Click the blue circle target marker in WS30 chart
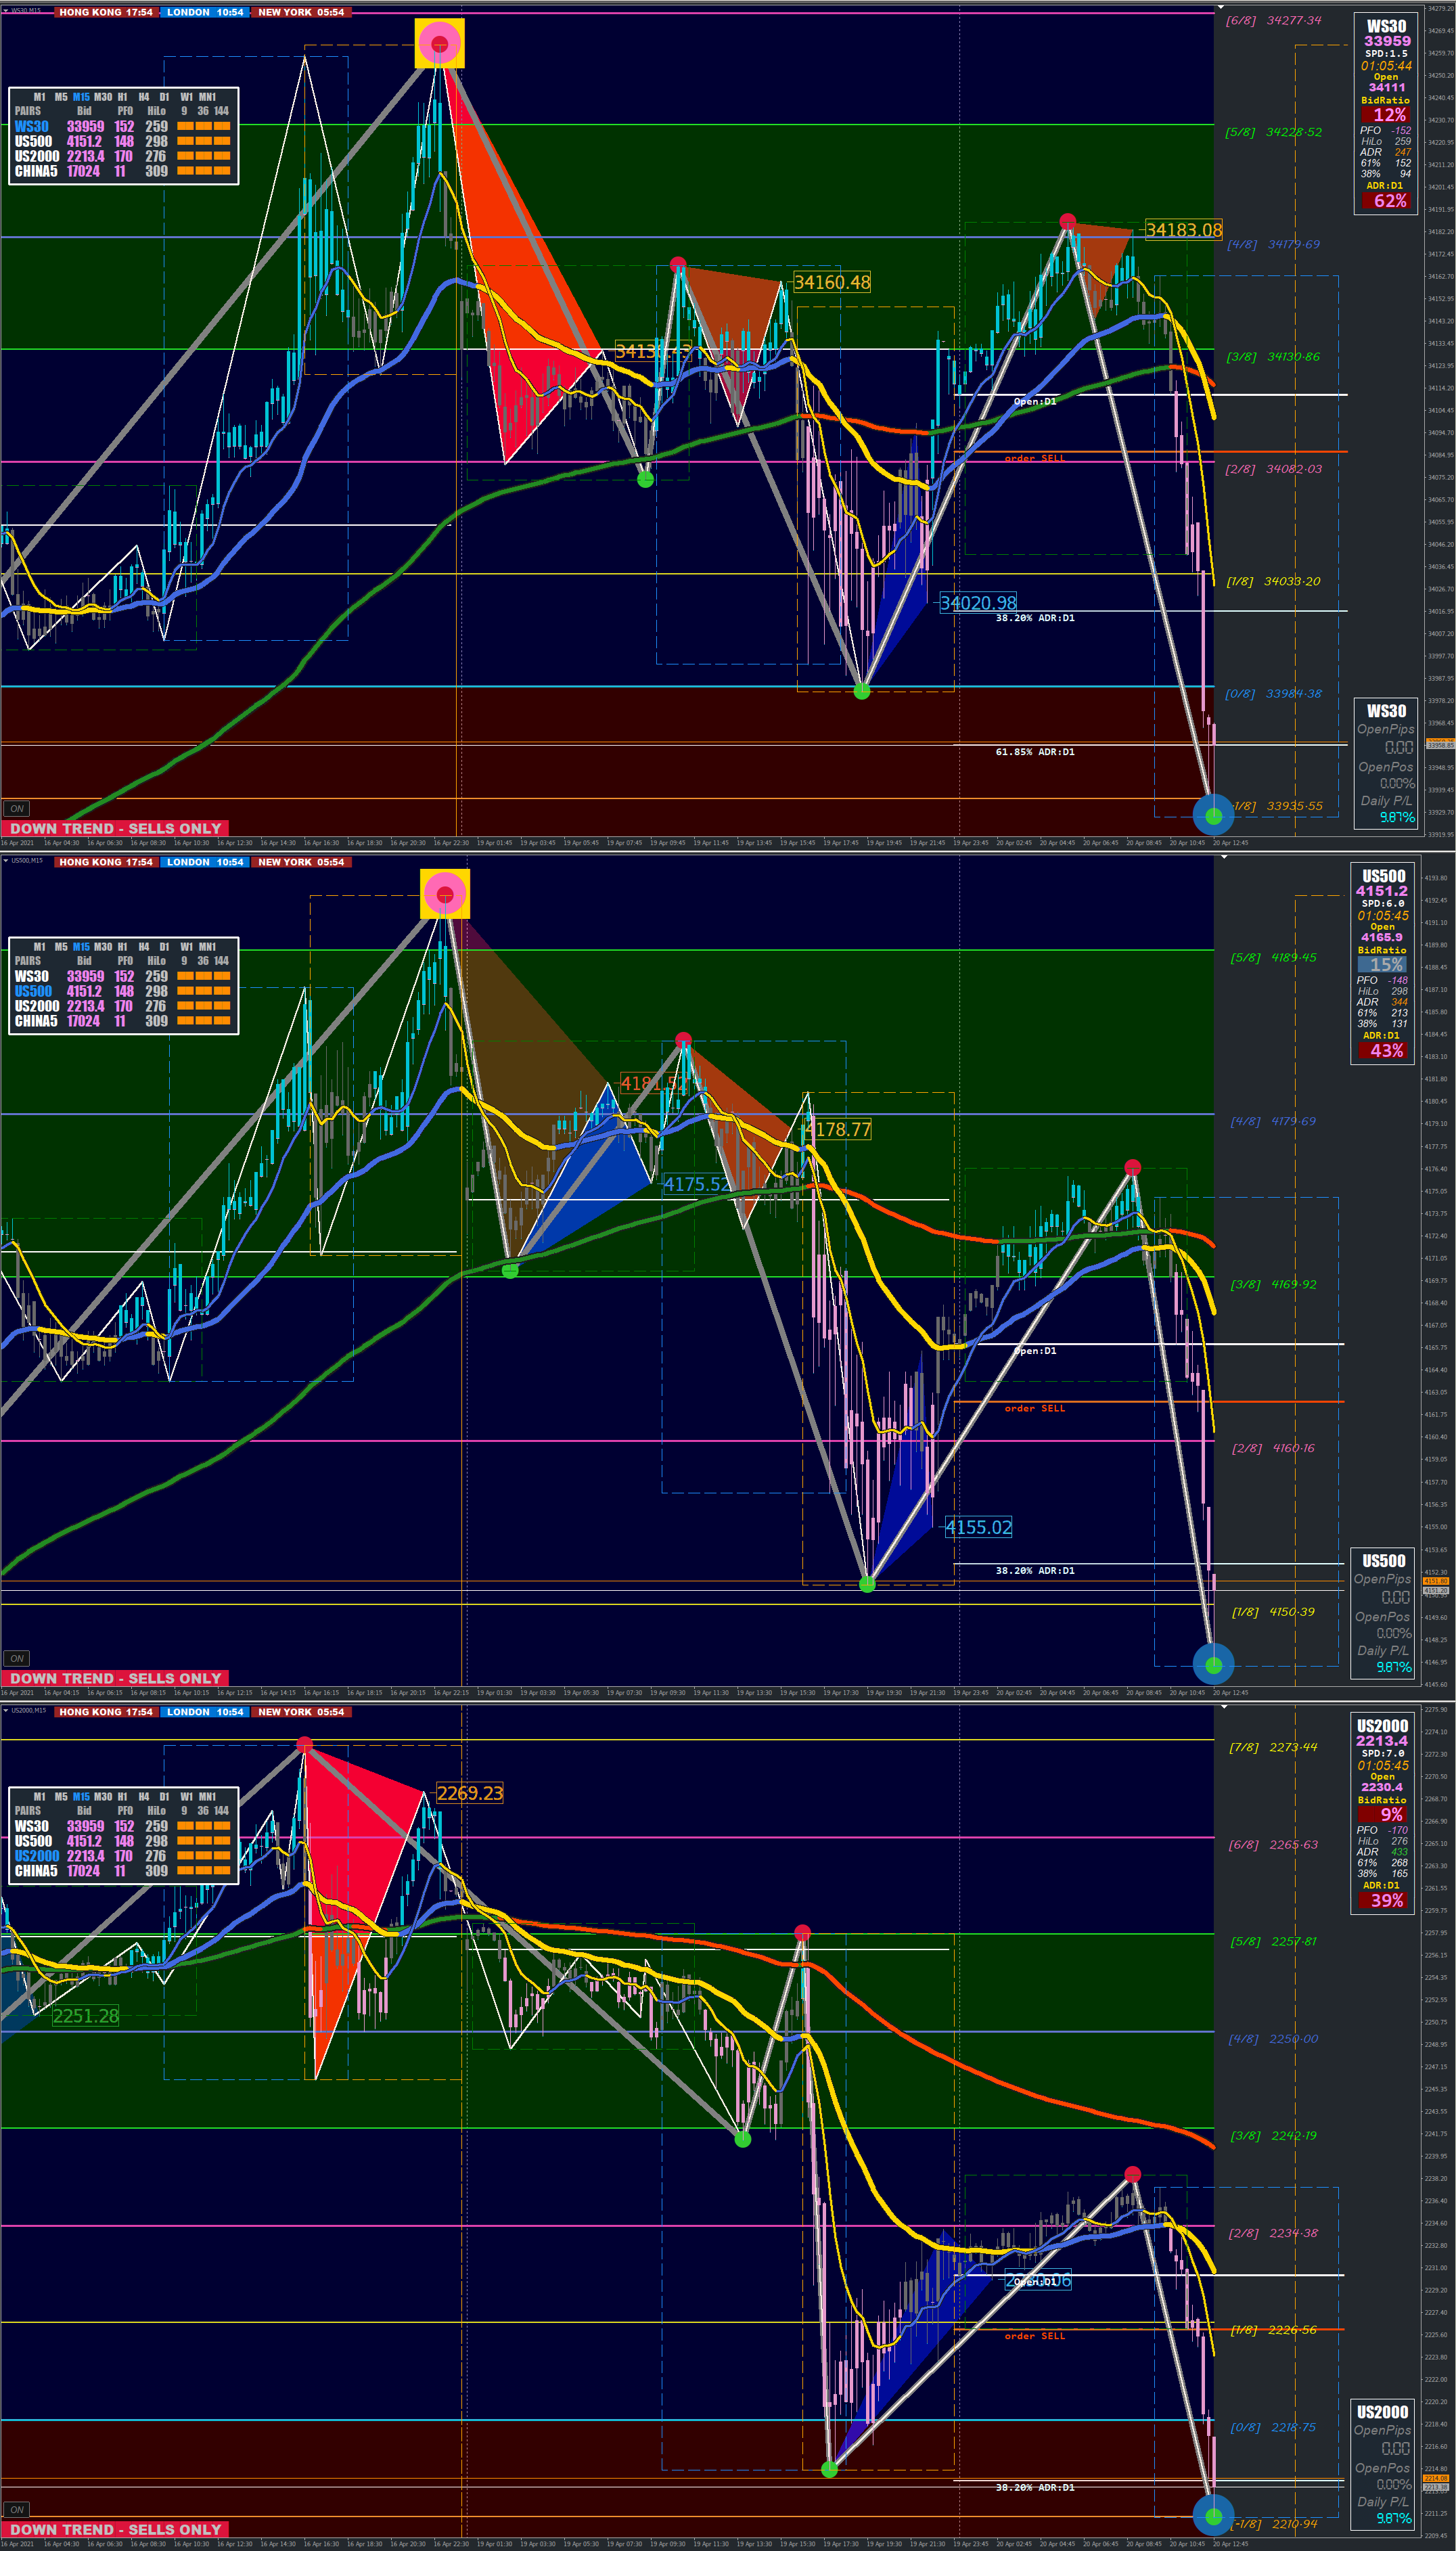 pyautogui.click(x=1213, y=815)
